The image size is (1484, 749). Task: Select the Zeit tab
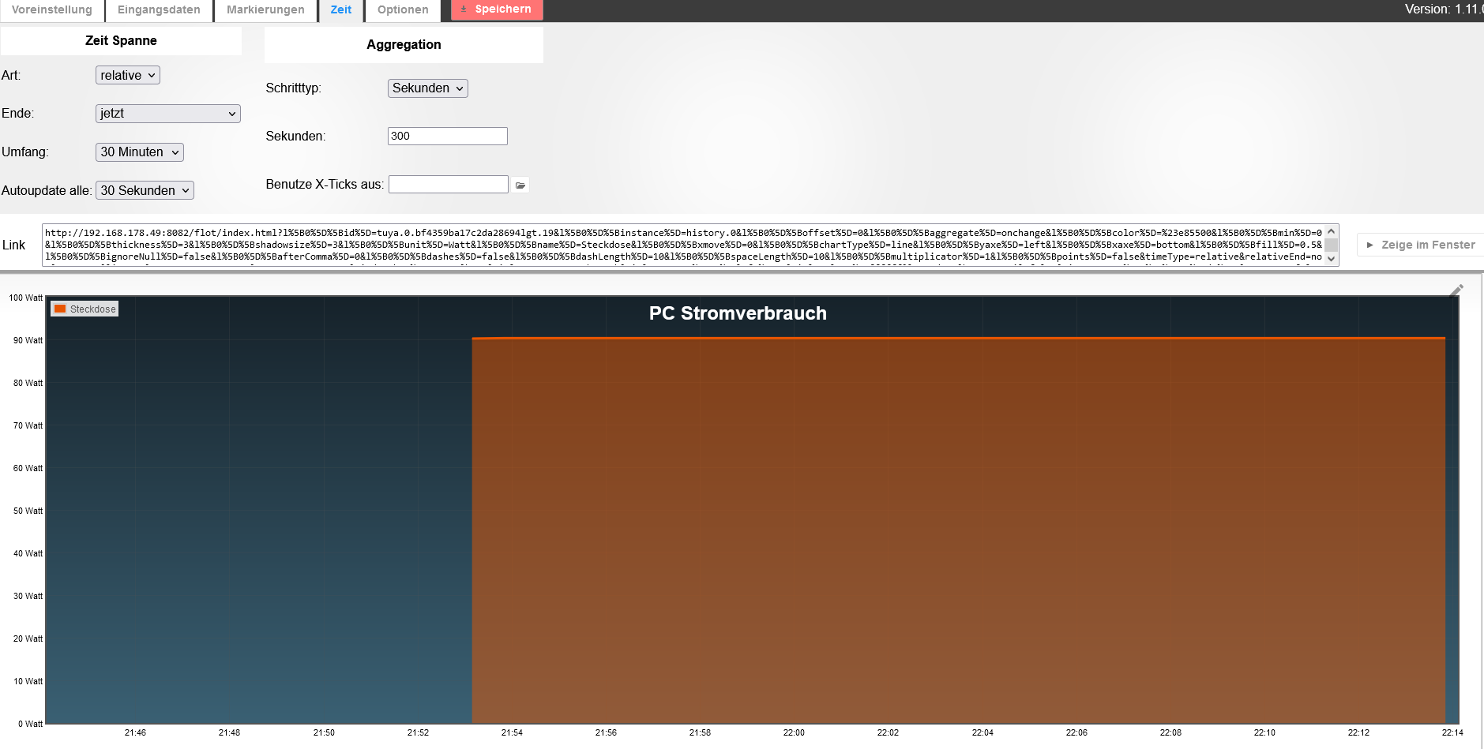341,9
